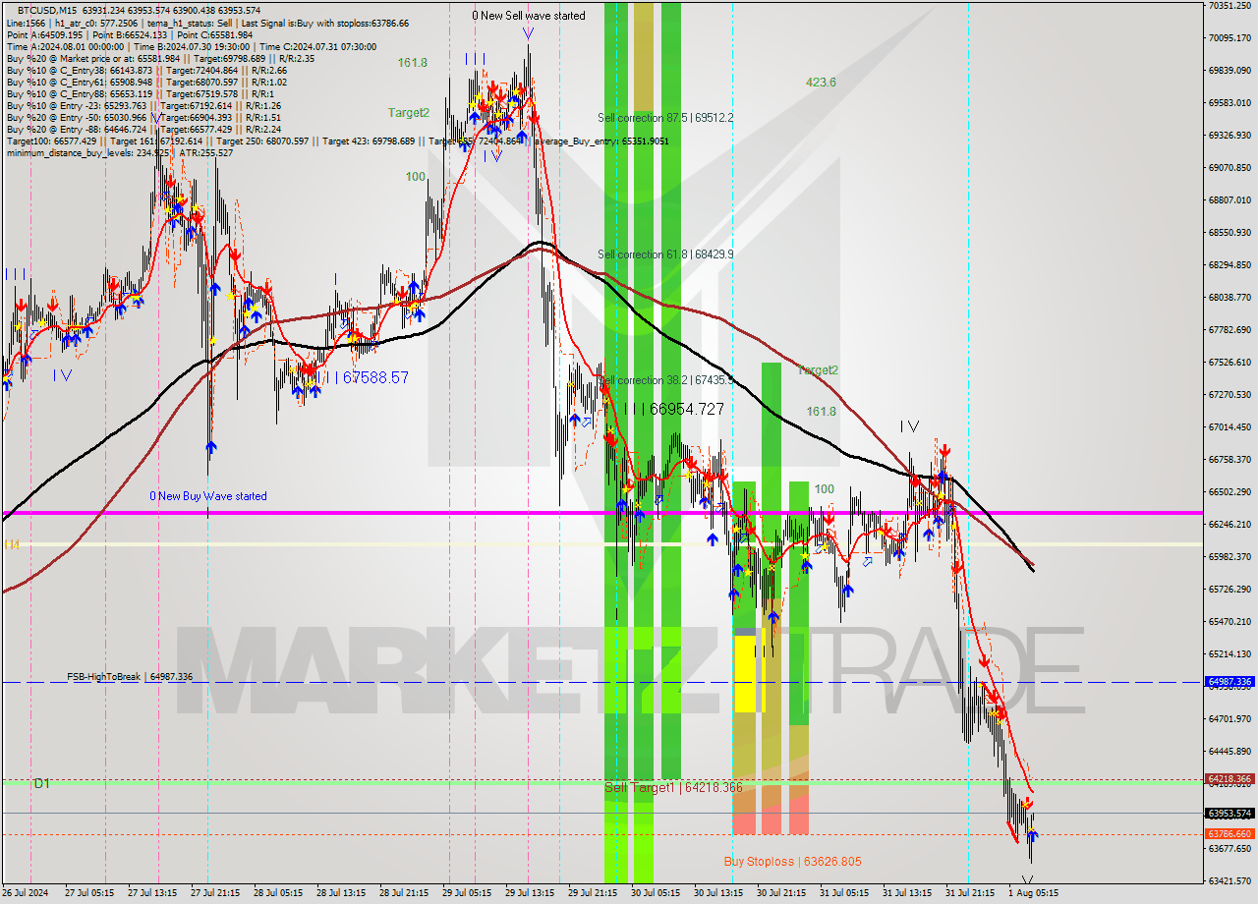
Task: Click '27 Jul 13:15' on the time axis
Action: coord(151,893)
